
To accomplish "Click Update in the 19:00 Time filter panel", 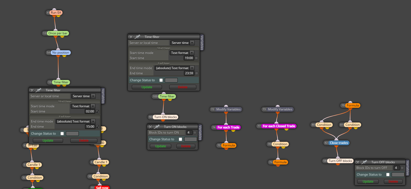I will [x=147, y=87].
